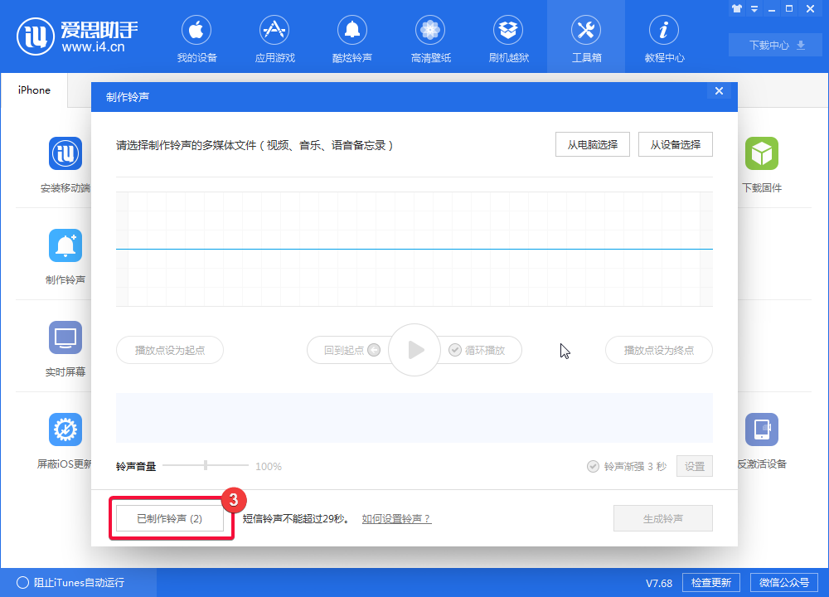Open the 下载中心 (Download Center) panel
This screenshot has height=597, width=829.
(x=775, y=45)
